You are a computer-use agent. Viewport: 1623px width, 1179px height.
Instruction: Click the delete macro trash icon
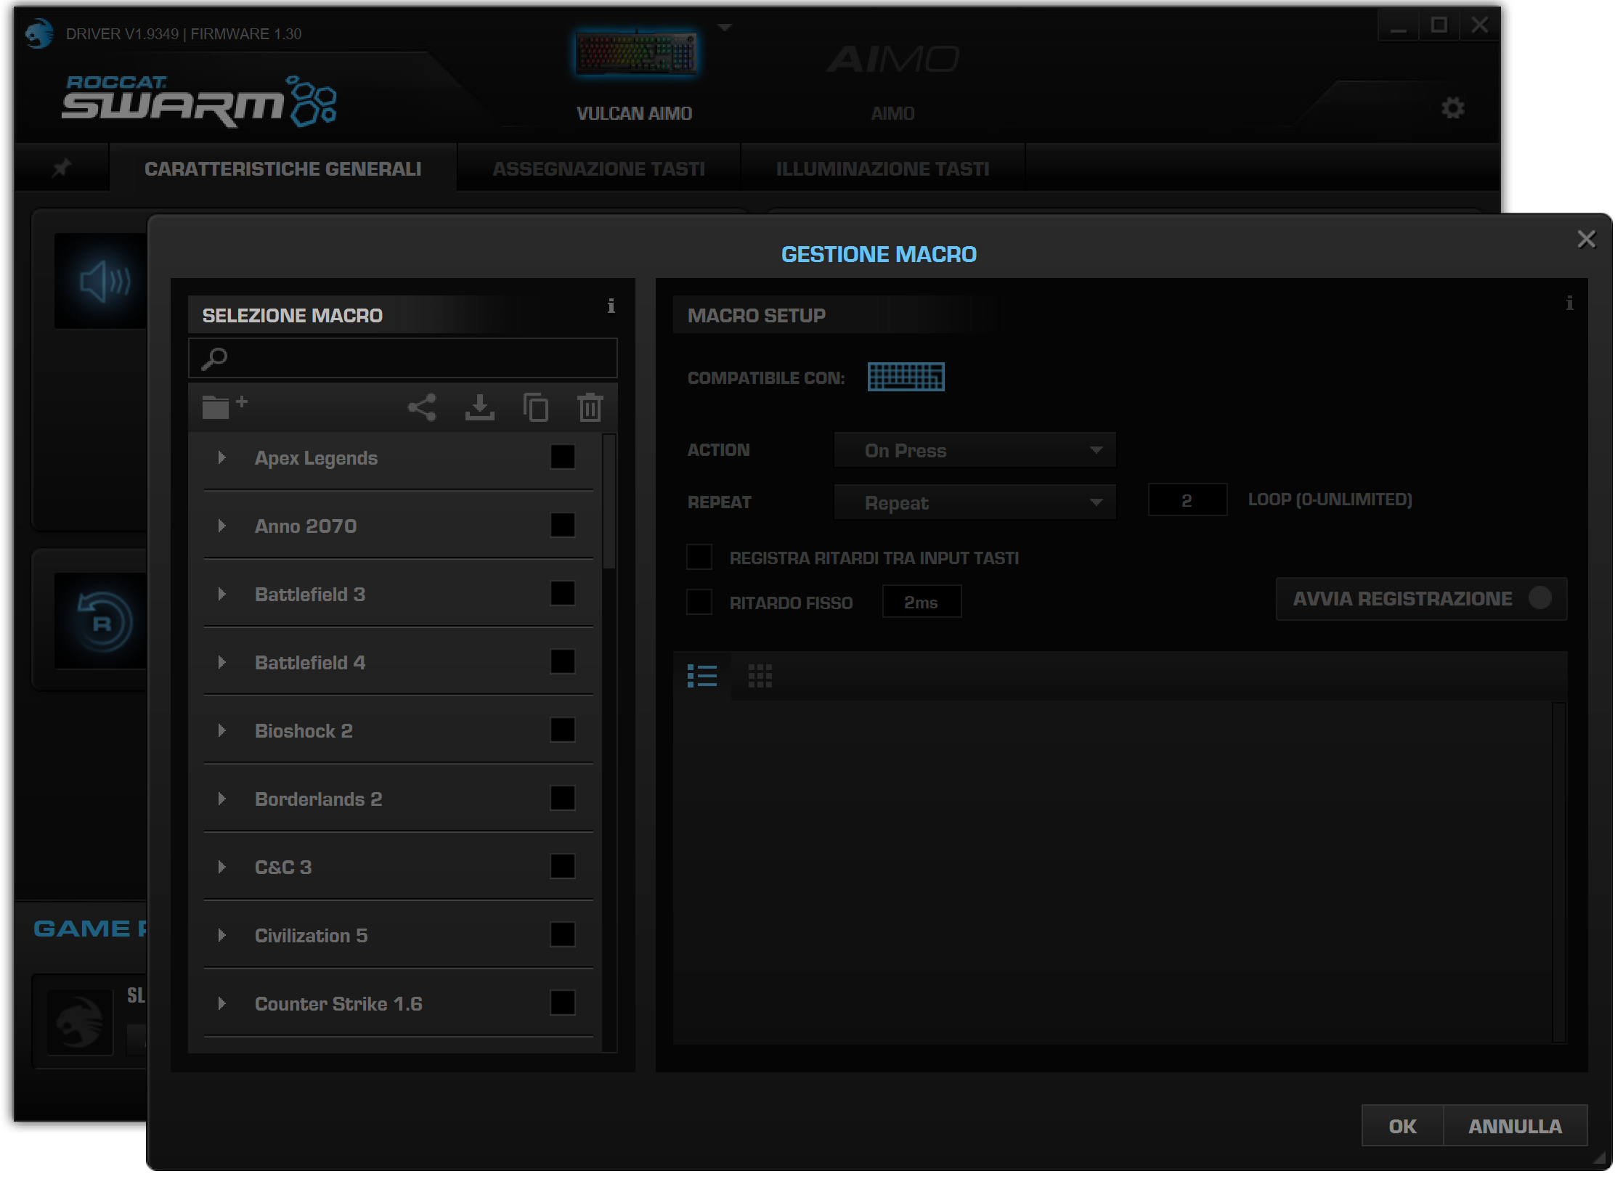(590, 407)
